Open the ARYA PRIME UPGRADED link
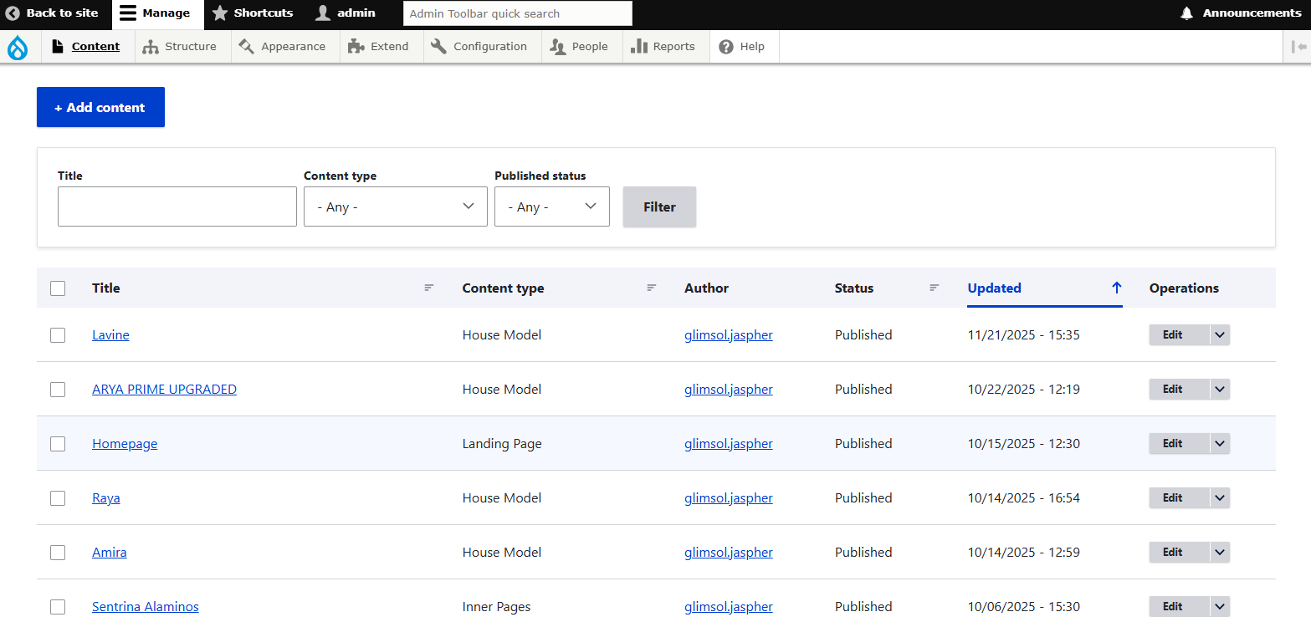 164,390
